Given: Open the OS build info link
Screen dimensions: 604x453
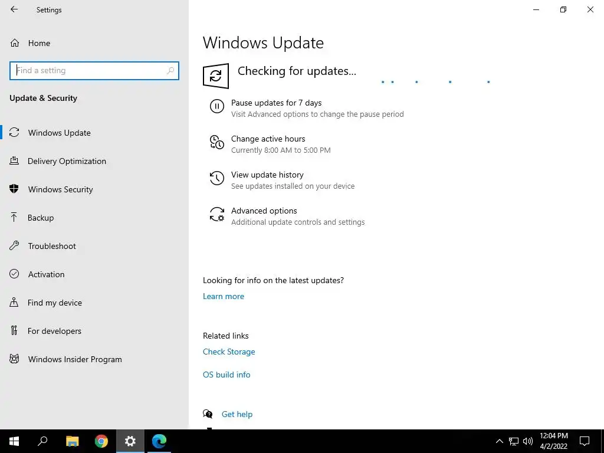Looking at the screenshot, I should [226, 375].
